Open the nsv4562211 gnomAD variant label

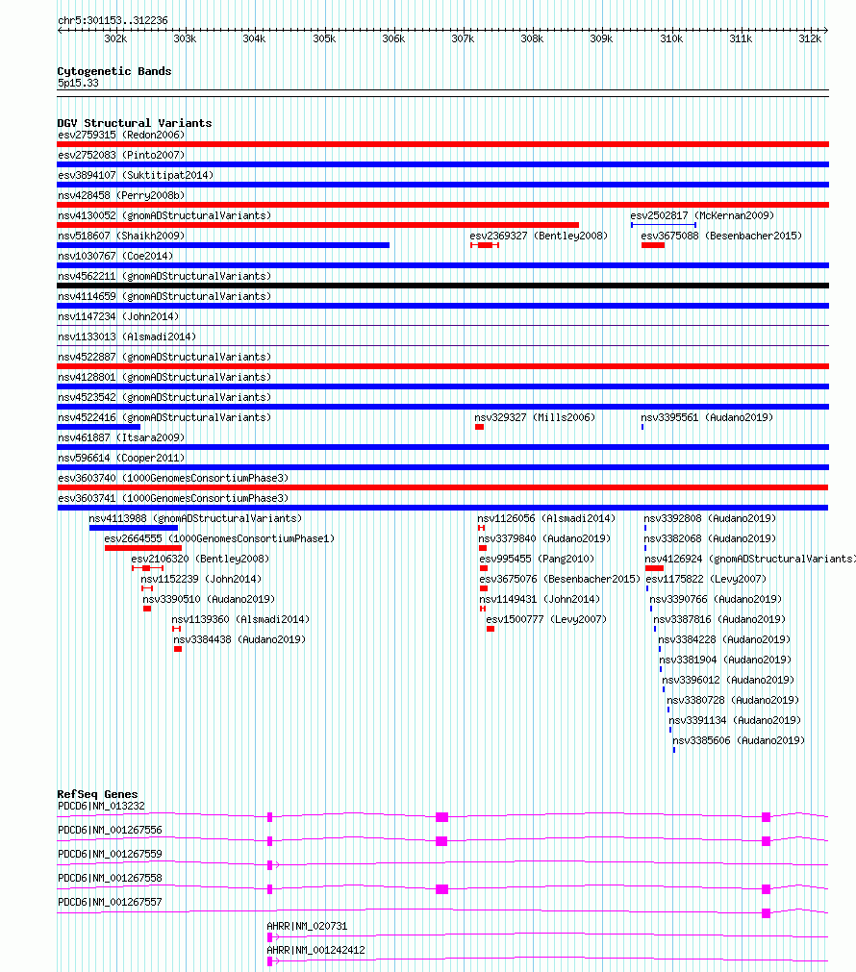[164, 277]
